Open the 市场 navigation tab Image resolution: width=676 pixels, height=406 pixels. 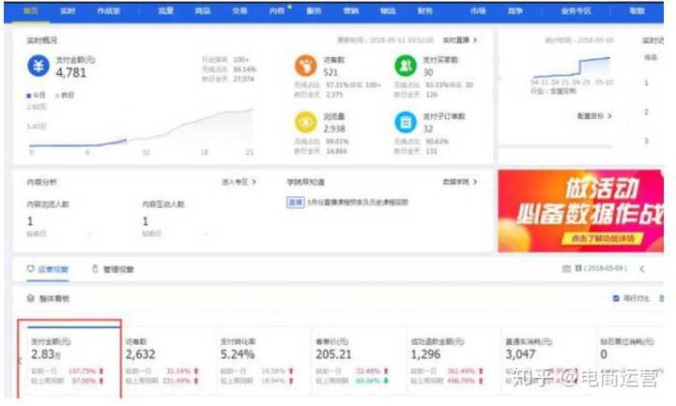(x=478, y=11)
